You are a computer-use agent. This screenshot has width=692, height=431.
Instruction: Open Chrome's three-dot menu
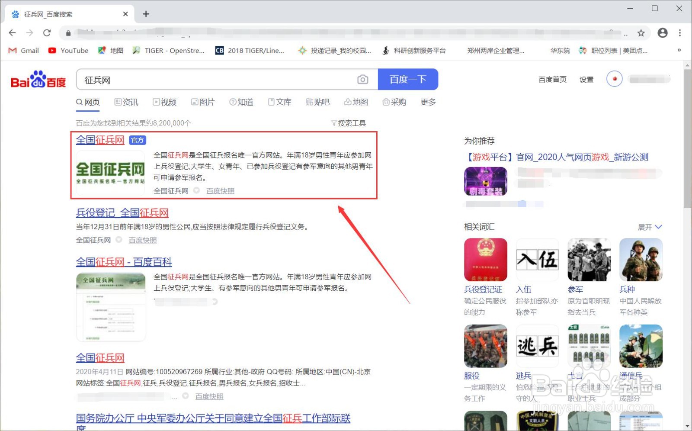680,33
